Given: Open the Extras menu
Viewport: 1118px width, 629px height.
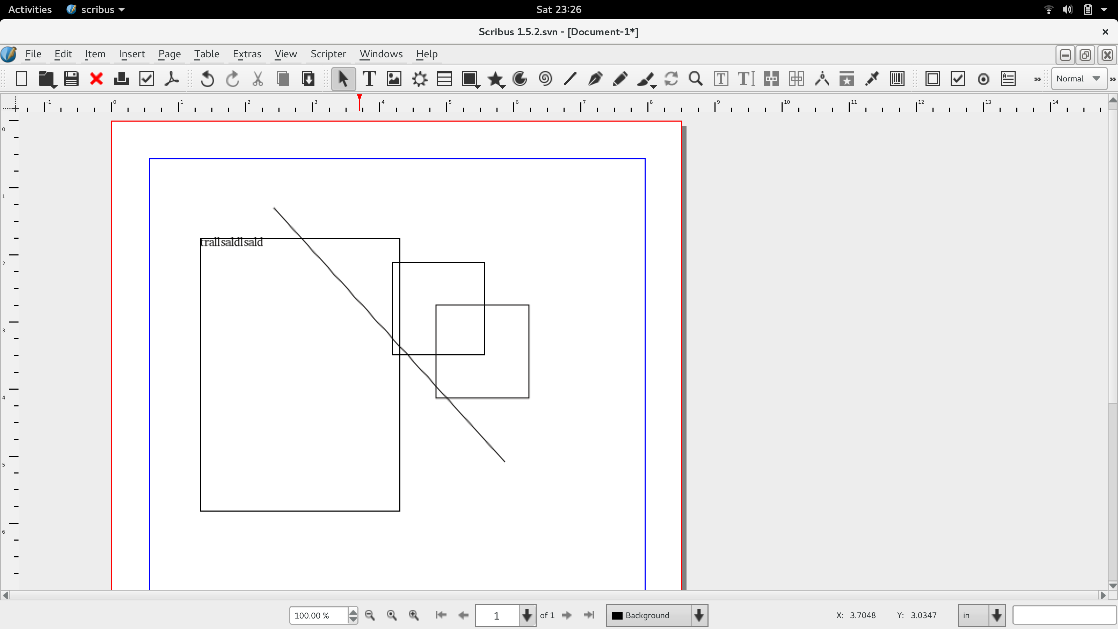Looking at the screenshot, I should [x=247, y=54].
